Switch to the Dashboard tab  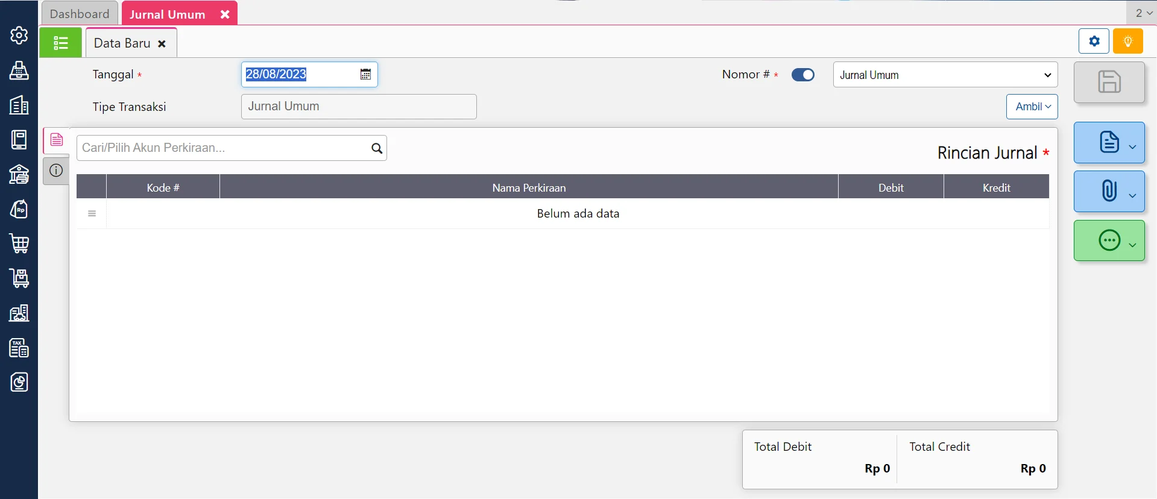tap(80, 14)
